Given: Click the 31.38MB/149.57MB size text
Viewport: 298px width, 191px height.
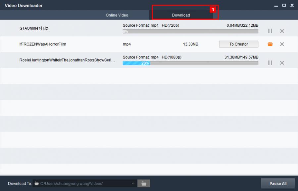Looking at the screenshot, I should click(x=241, y=57).
